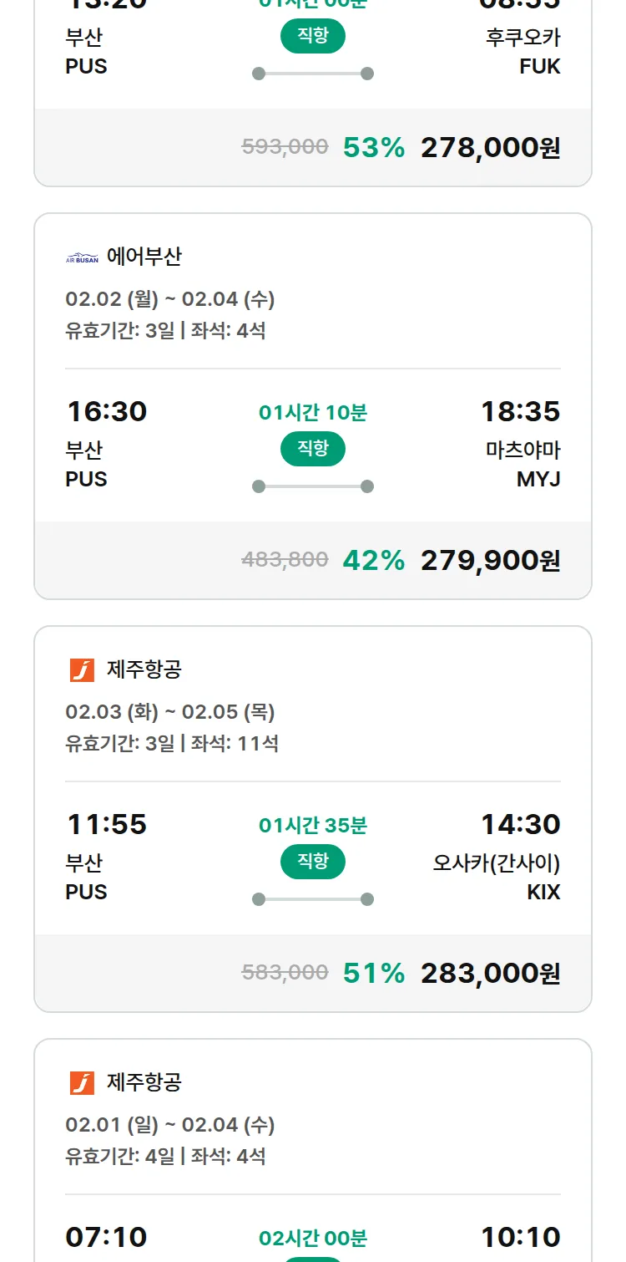Screen dimensions: 626x1262
Task: Tap the 직항 badge on the Matsuyama flight
Action: (313, 449)
